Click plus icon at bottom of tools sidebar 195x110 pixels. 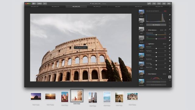[x=170, y=80]
